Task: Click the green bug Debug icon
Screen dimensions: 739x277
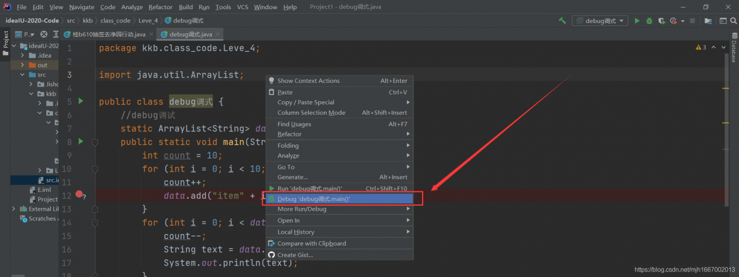Action: (650, 21)
